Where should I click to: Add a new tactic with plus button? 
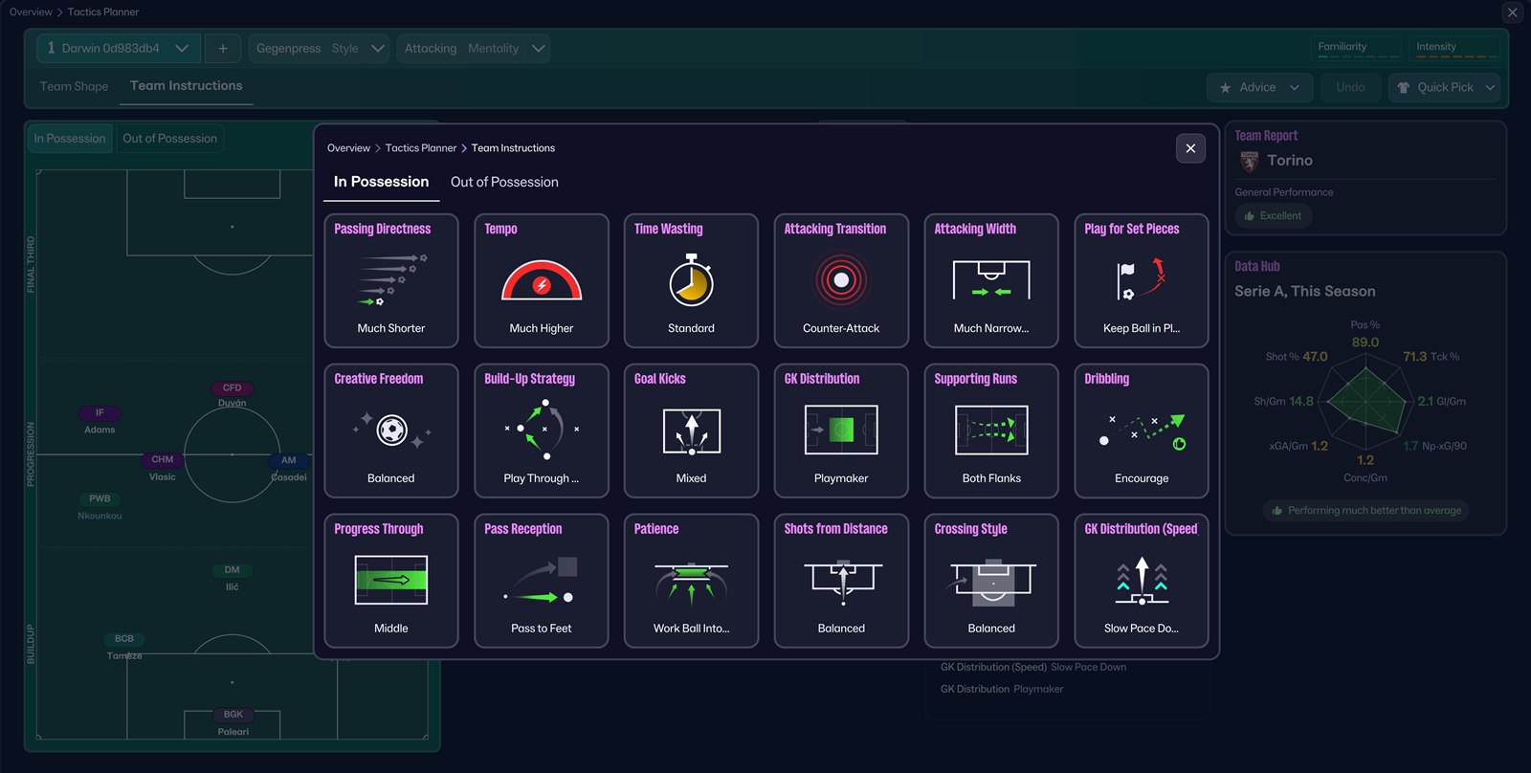223,48
